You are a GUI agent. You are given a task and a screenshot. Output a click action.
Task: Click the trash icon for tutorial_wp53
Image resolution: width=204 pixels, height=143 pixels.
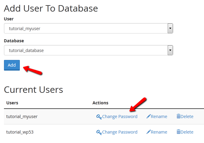pos(178,132)
